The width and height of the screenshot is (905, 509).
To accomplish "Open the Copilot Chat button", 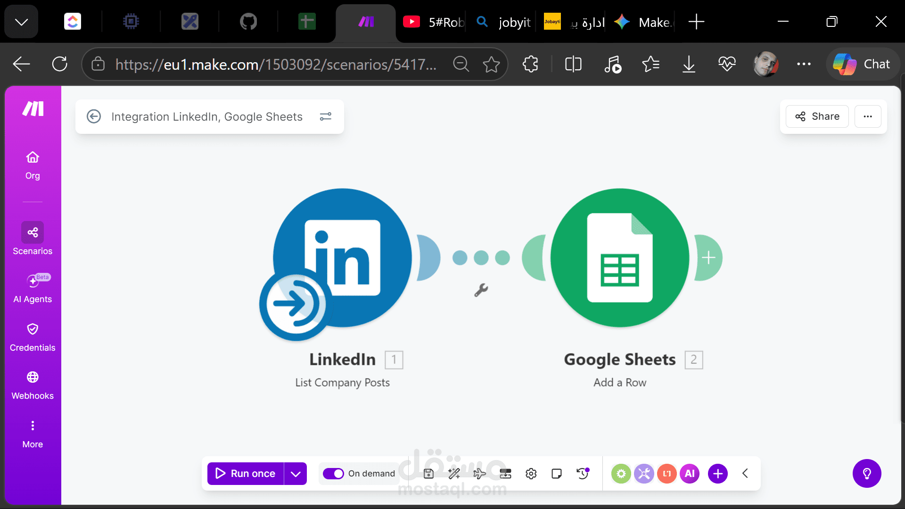I will [x=862, y=64].
